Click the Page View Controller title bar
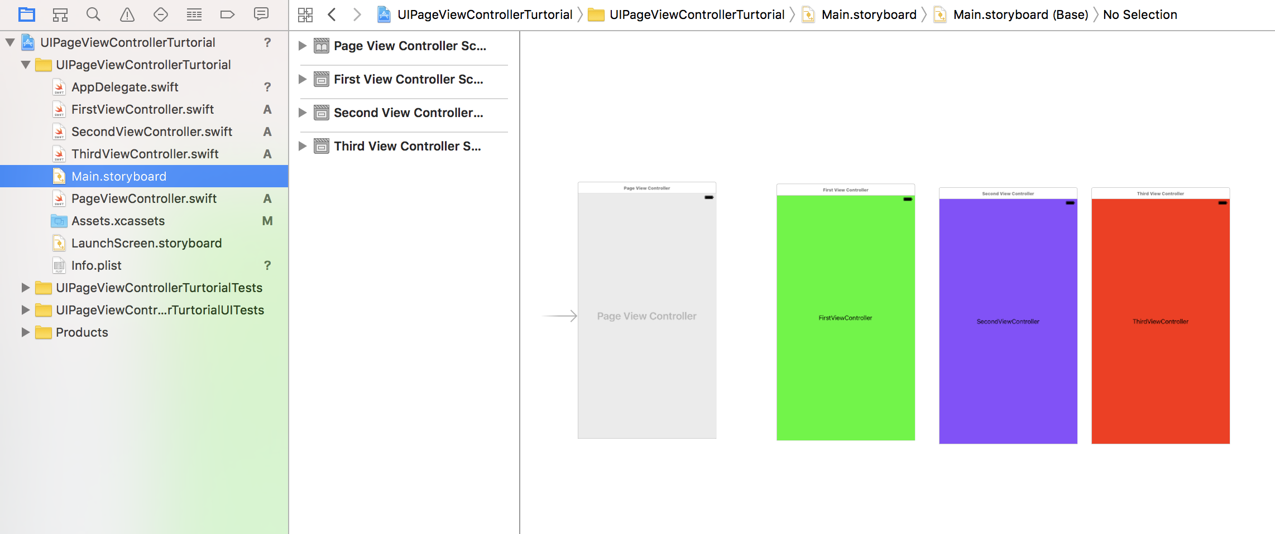The width and height of the screenshot is (1275, 534). (647, 188)
